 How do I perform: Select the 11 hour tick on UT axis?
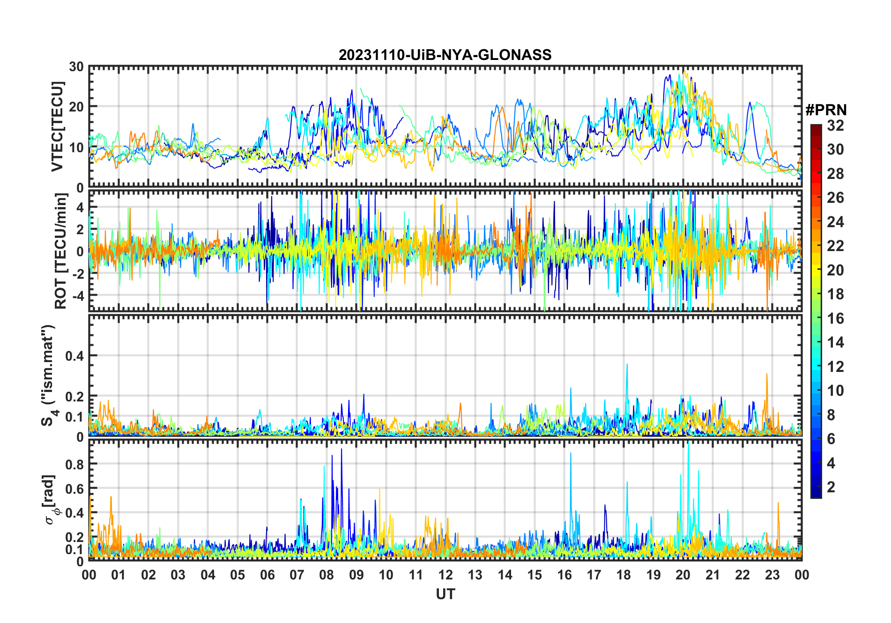click(x=416, y=575)
